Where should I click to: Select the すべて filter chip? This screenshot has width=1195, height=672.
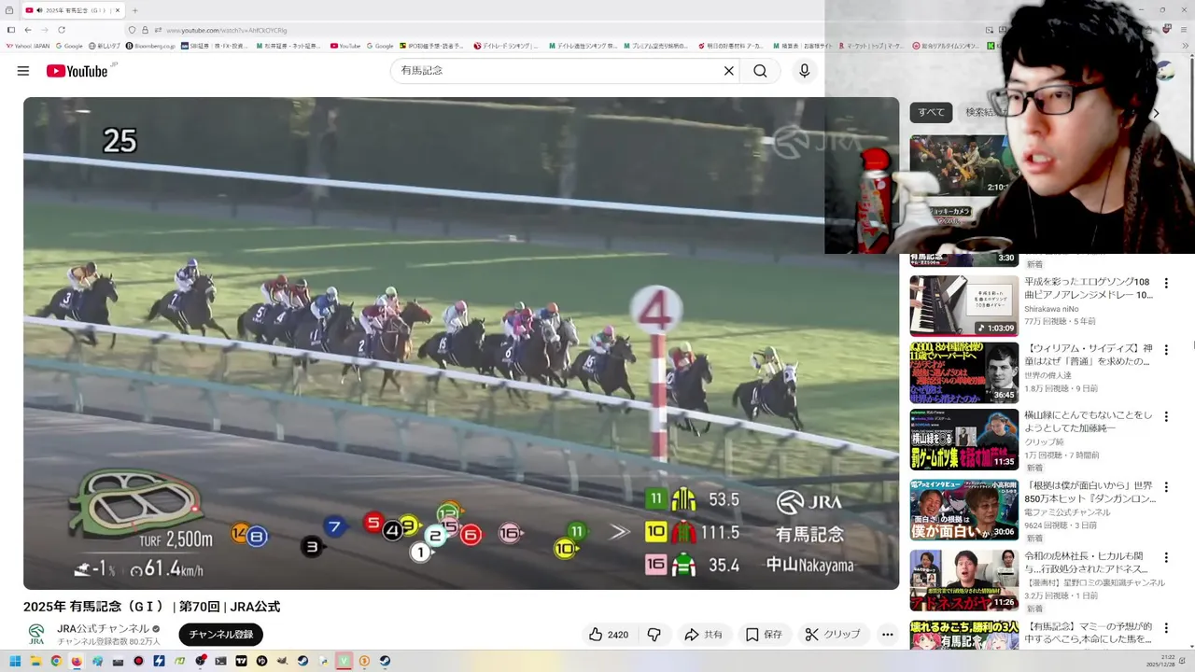tap(931, 112)
